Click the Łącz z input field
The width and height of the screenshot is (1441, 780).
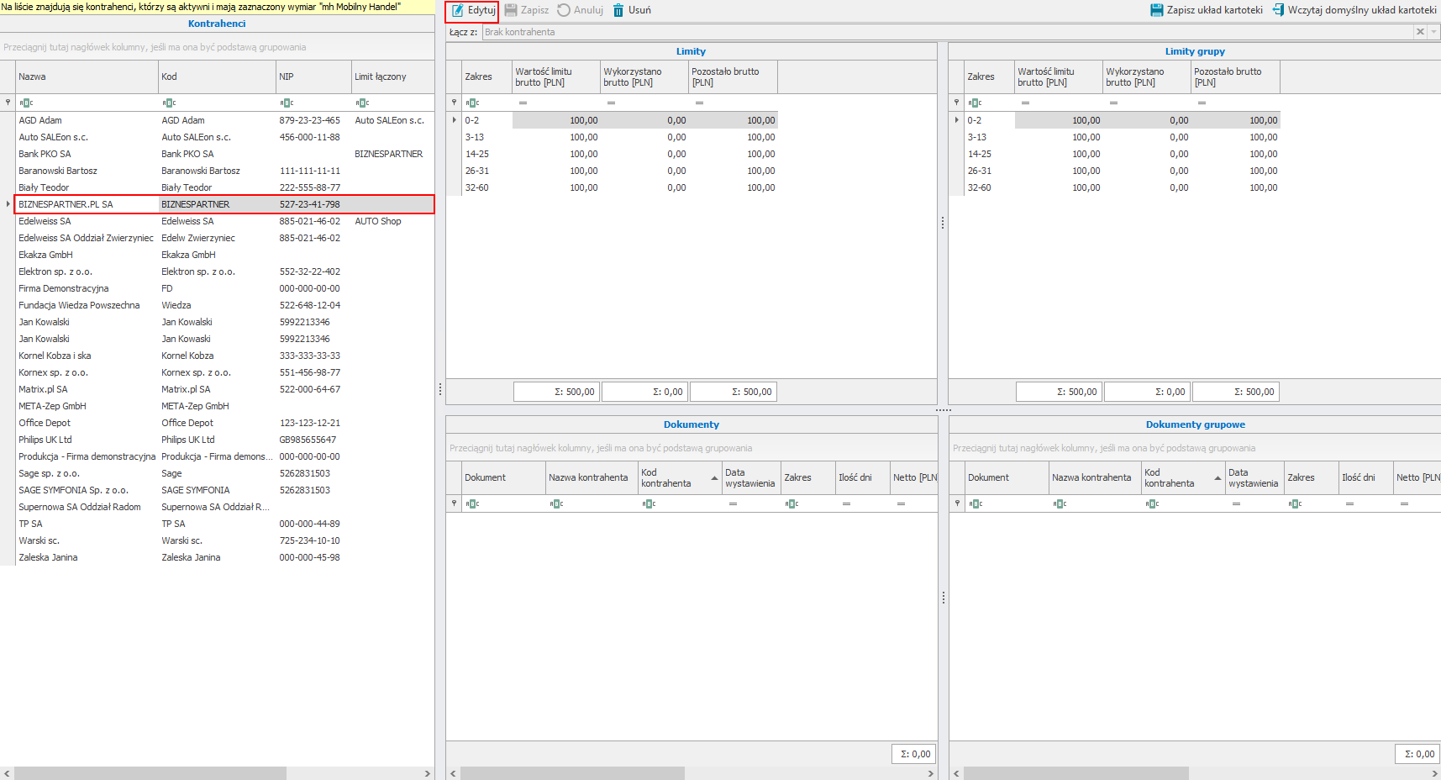[x=947, y=32]
